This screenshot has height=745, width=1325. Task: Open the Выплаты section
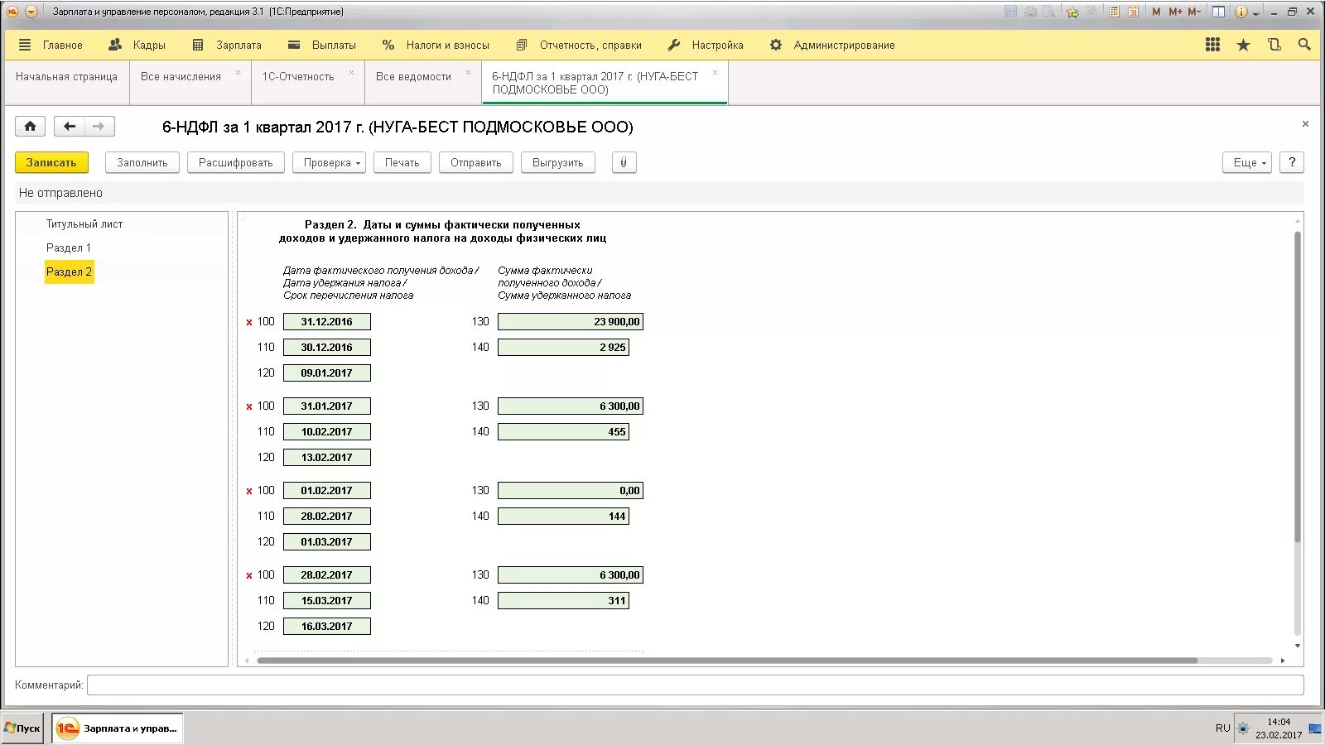(x=322, y=45)
